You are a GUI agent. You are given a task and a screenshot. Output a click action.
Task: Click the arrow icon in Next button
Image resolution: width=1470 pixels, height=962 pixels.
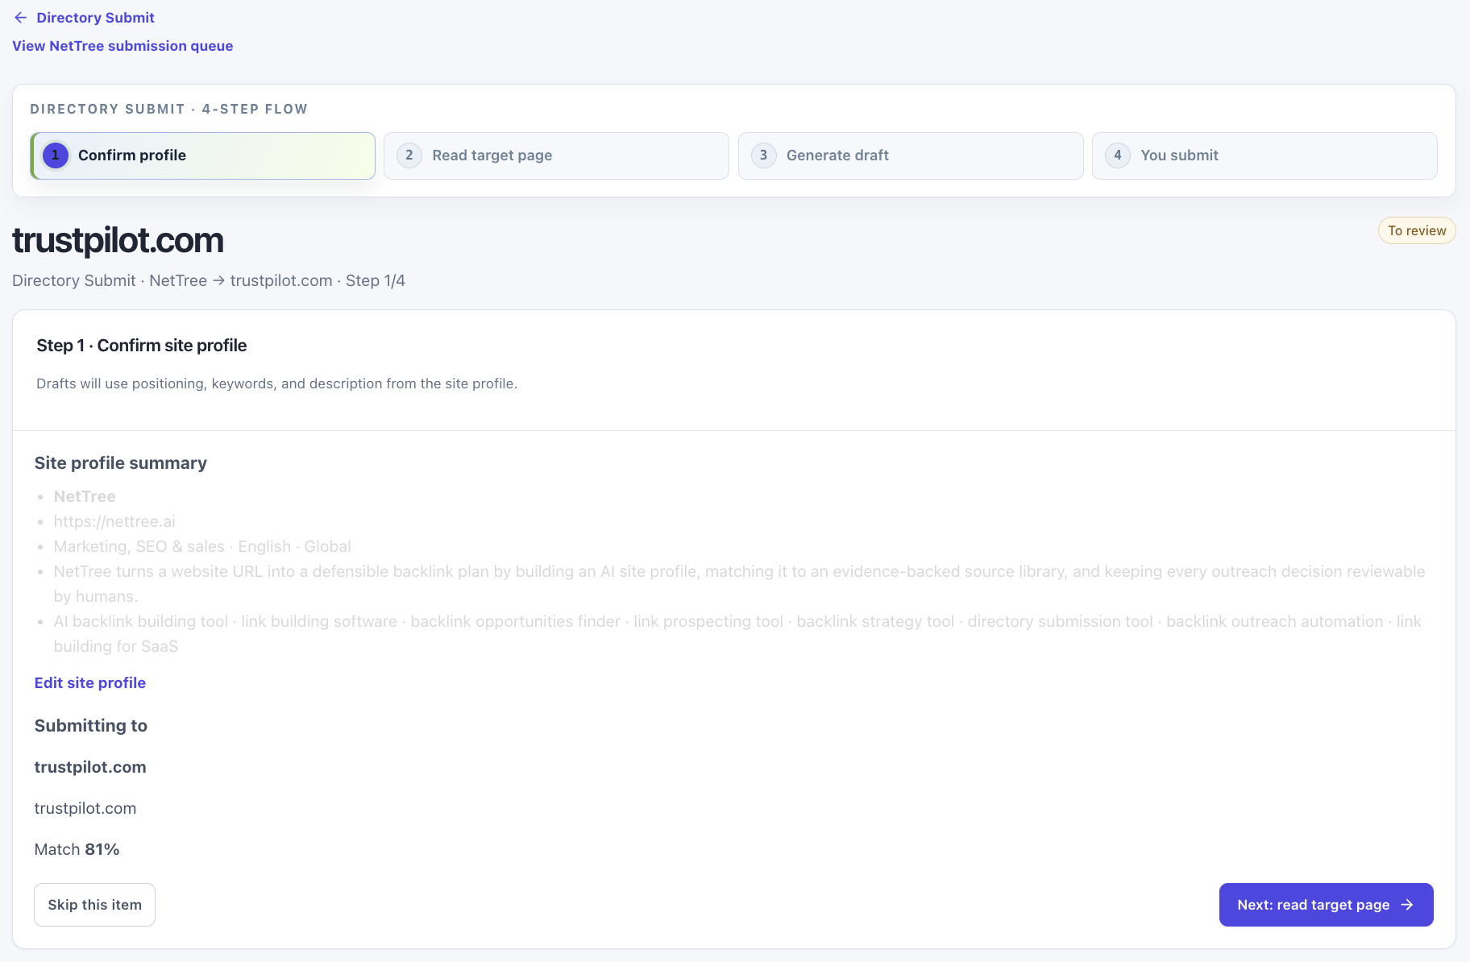[1407, 905]
